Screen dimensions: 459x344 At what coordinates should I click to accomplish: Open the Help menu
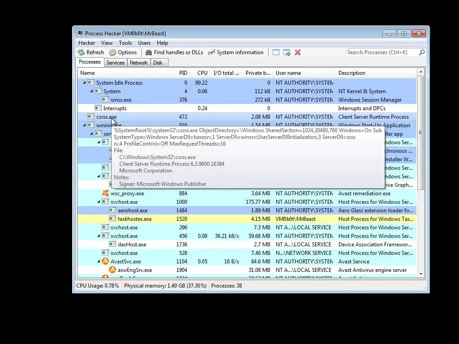pos(162,43)
